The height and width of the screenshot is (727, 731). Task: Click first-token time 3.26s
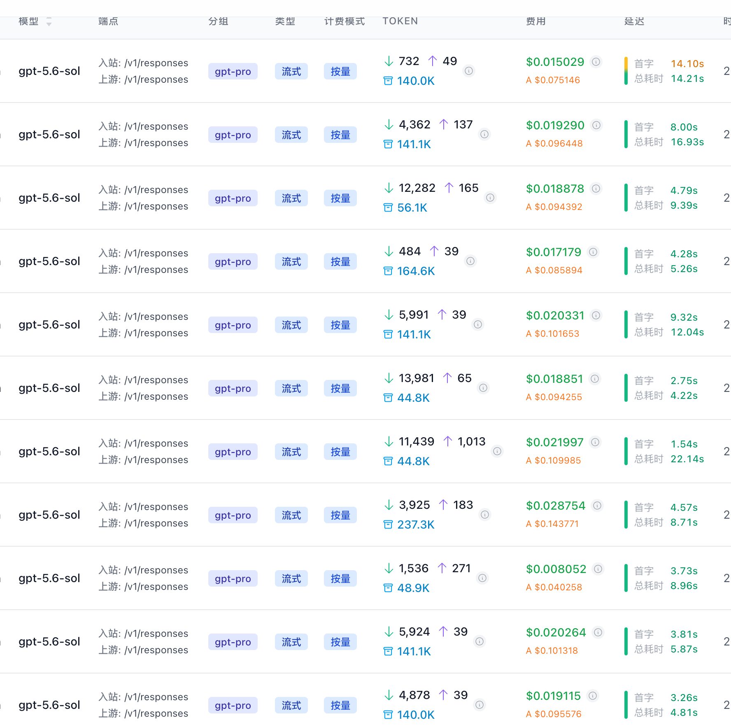(684, 697)
